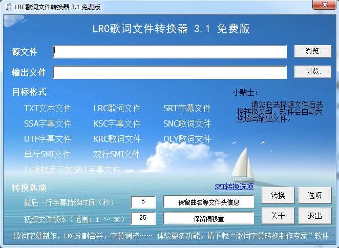Viewport: 339px width, 248px height.
Task: Select SSA字幕文件 target format
Action: pos(48,123)
